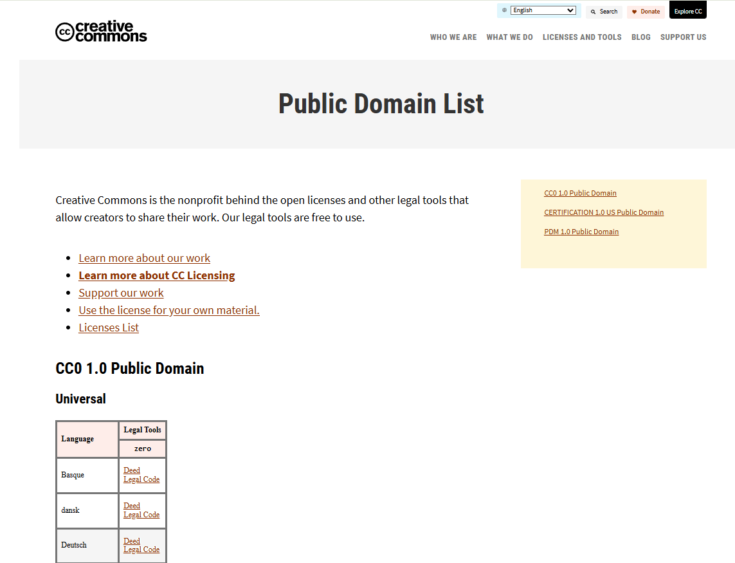Jump to CC0 1.0 Public Domain sidebar link
Image resolution: width=735 pixels, height=563 pixels.
point(580,193)
